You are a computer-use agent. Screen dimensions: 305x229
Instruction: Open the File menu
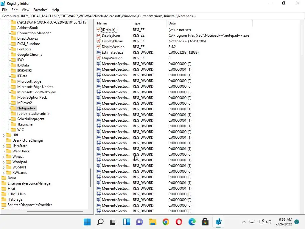point(5,10)
